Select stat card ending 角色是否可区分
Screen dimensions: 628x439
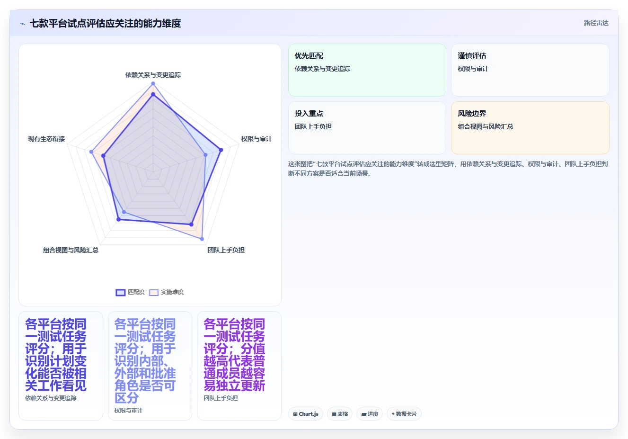[150, 366]
